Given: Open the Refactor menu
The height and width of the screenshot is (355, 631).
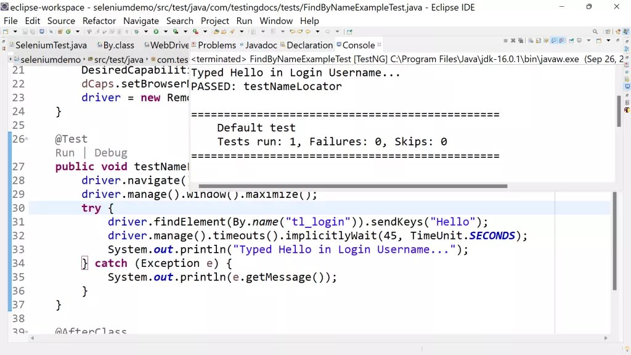Looking at the screenshot, I should pos(99,20).
